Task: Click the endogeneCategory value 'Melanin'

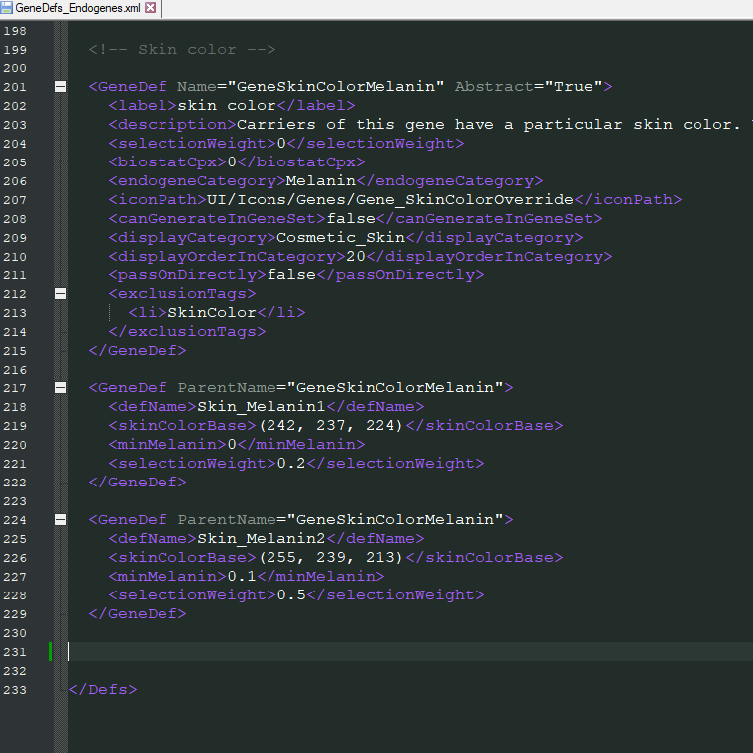Action: tap(320, 181)
